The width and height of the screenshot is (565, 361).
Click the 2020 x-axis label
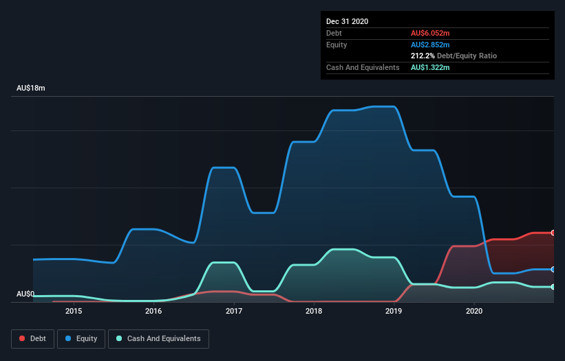point(474,311)
